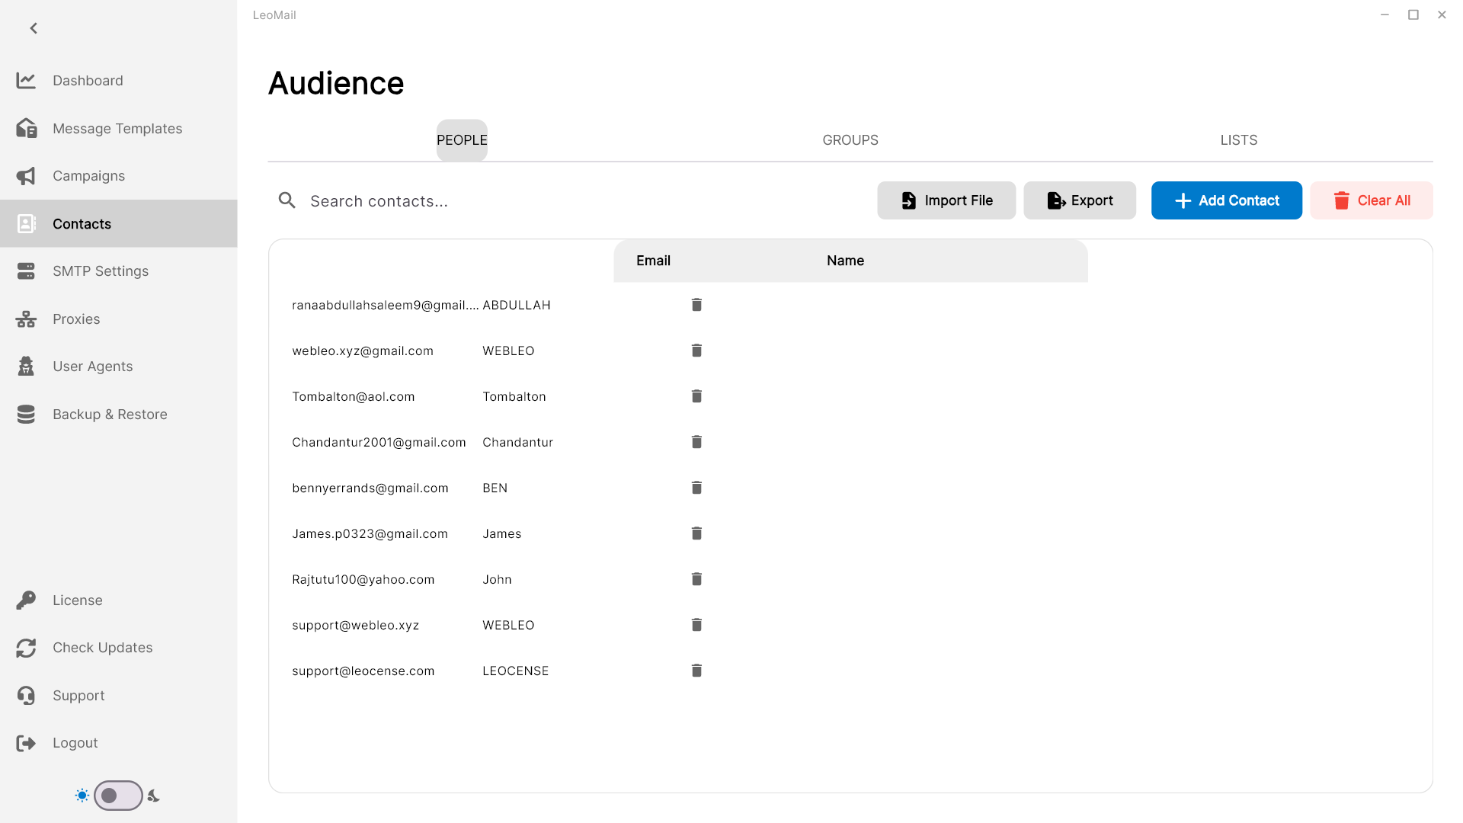The width and height of the screenshot is (1463, 823).
Task: Sort by Email column header
Action: pos(653,261)
